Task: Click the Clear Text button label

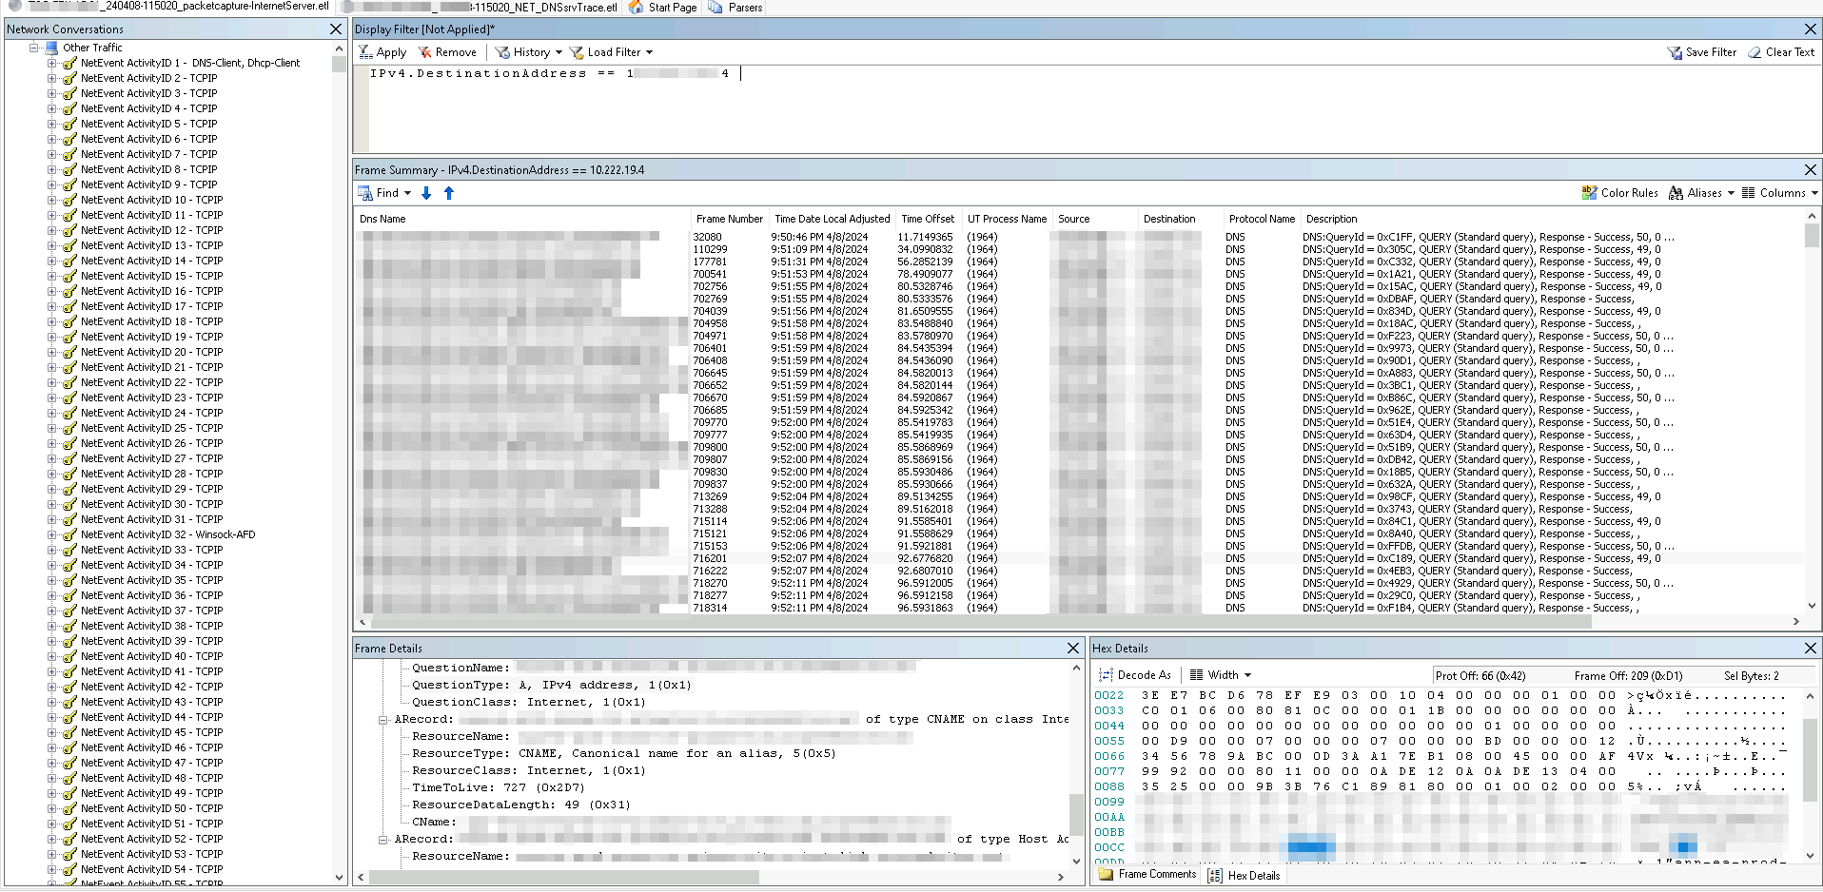Action: [x=1790, y=52]
